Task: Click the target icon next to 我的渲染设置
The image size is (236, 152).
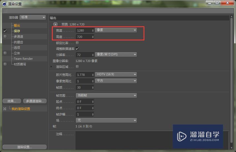Action: [x=5, y=109]
